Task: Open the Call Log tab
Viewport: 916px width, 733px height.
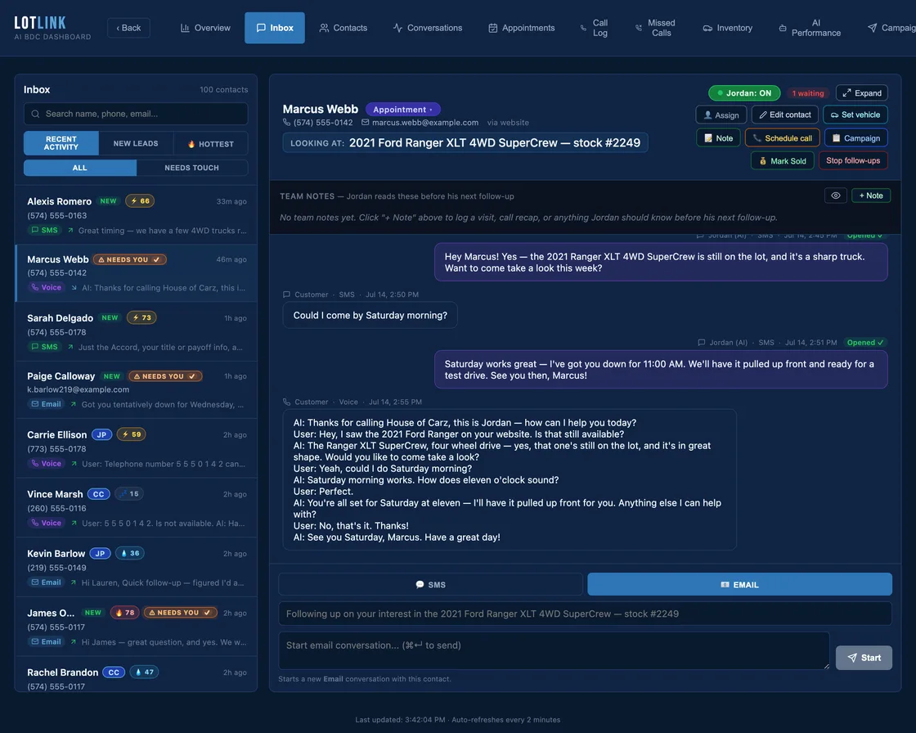Action: [594, 28]
